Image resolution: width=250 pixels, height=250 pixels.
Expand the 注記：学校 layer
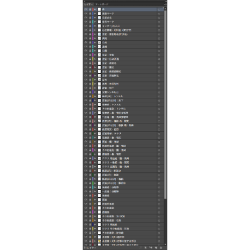(95, 55)
